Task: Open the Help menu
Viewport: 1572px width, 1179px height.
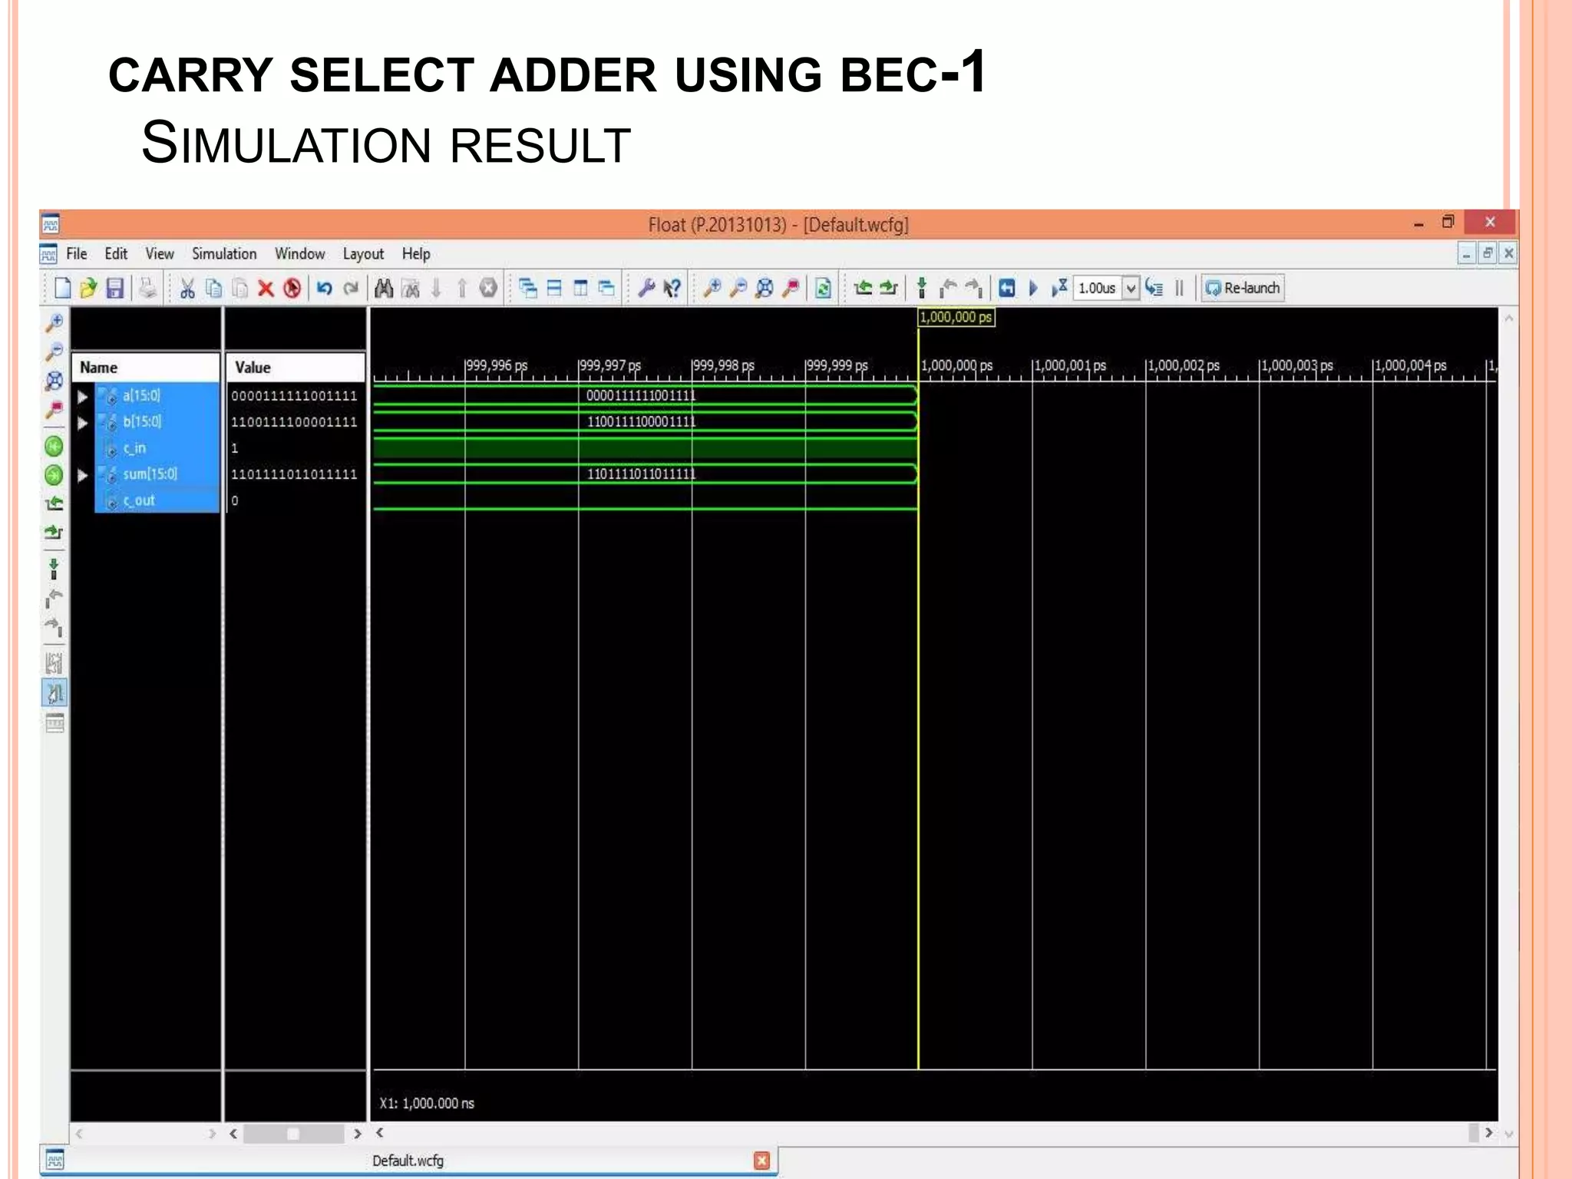Action: tap(416, 253)
